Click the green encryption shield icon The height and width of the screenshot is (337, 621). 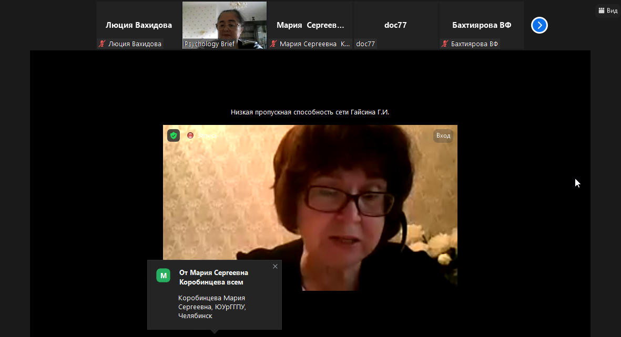coord(174,135)
